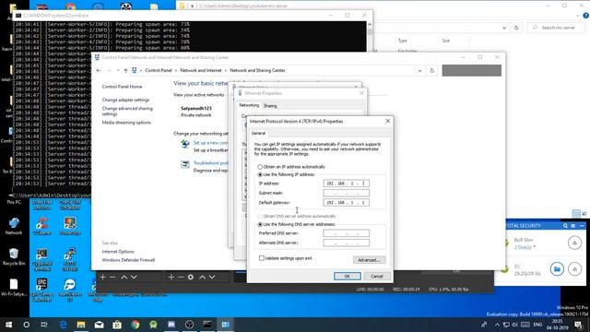This screenshot has width=590, height=332.
Task: Expand the File Explorer address history dropdown
Action: pyautogui.click(x=504, y=28)
